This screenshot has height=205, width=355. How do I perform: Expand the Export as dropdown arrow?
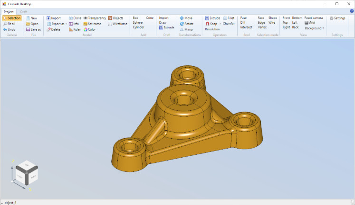click(66, 24)
